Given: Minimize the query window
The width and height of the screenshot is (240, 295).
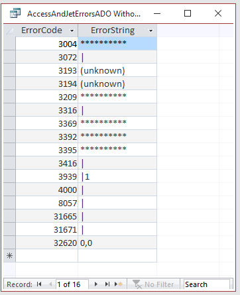Looking at the screenshot, I should point(157,13).
